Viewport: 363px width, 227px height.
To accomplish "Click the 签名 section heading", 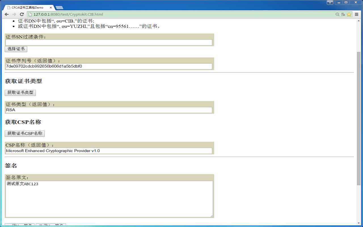I will [11, 166].
